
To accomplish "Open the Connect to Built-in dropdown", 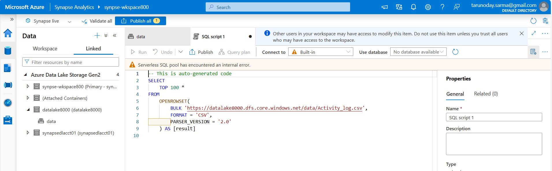I will [321, 52].
